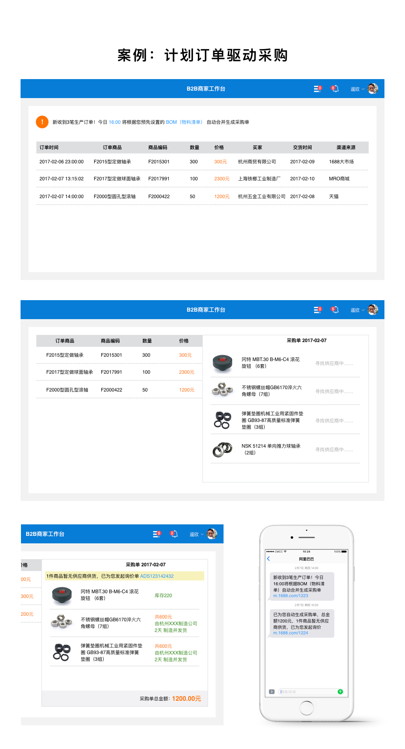Click buyer 杭州商贸有限公司
This screenshot has width=405, height=749.
tap(257, 162)
